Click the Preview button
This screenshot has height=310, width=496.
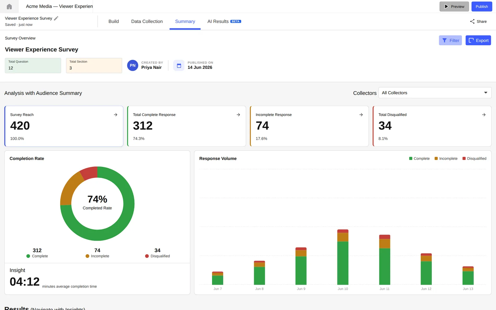coord(454,7)
